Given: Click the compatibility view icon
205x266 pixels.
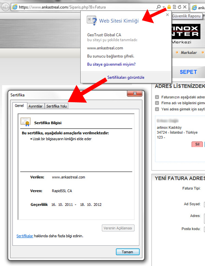Looking at the screenshot, I should tap(174, 7).
